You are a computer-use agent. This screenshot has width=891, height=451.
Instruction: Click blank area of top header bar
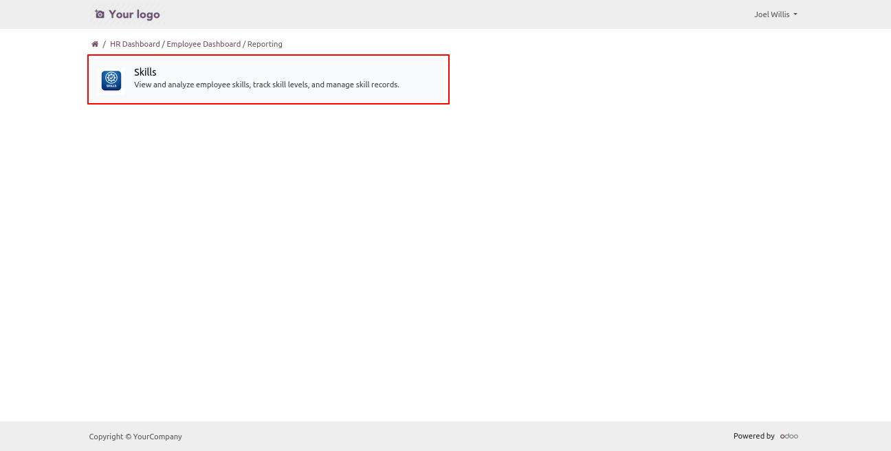(447, 14)
